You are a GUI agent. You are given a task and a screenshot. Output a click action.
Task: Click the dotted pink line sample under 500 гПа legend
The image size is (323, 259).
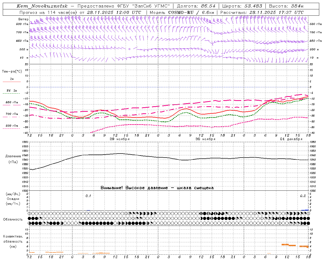point(12,129)
